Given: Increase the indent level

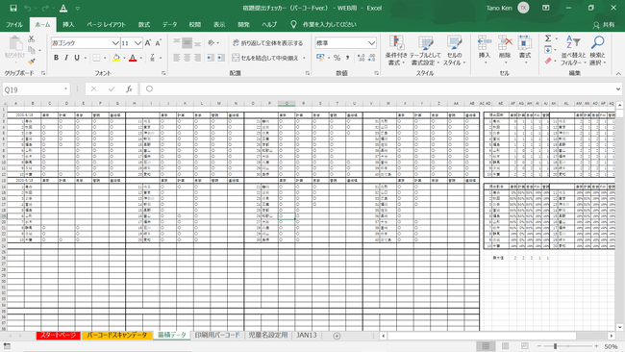Looking at the screenshot, I should (220, 58).
